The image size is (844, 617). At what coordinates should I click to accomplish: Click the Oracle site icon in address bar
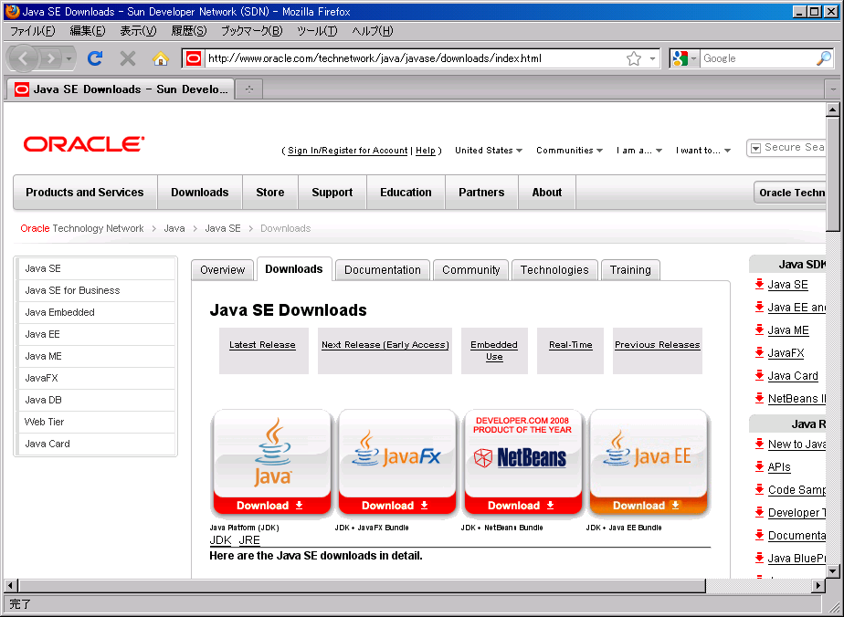pos(194,58)
